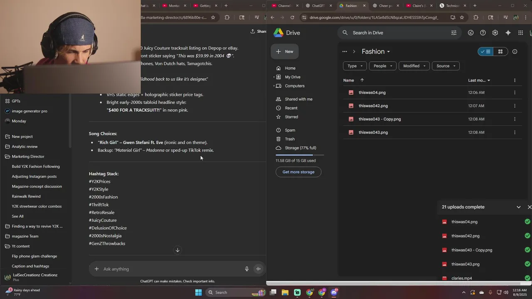Click Search in Drive field
This screenshot has height=299, width=532.
click(x=399, y=33)
